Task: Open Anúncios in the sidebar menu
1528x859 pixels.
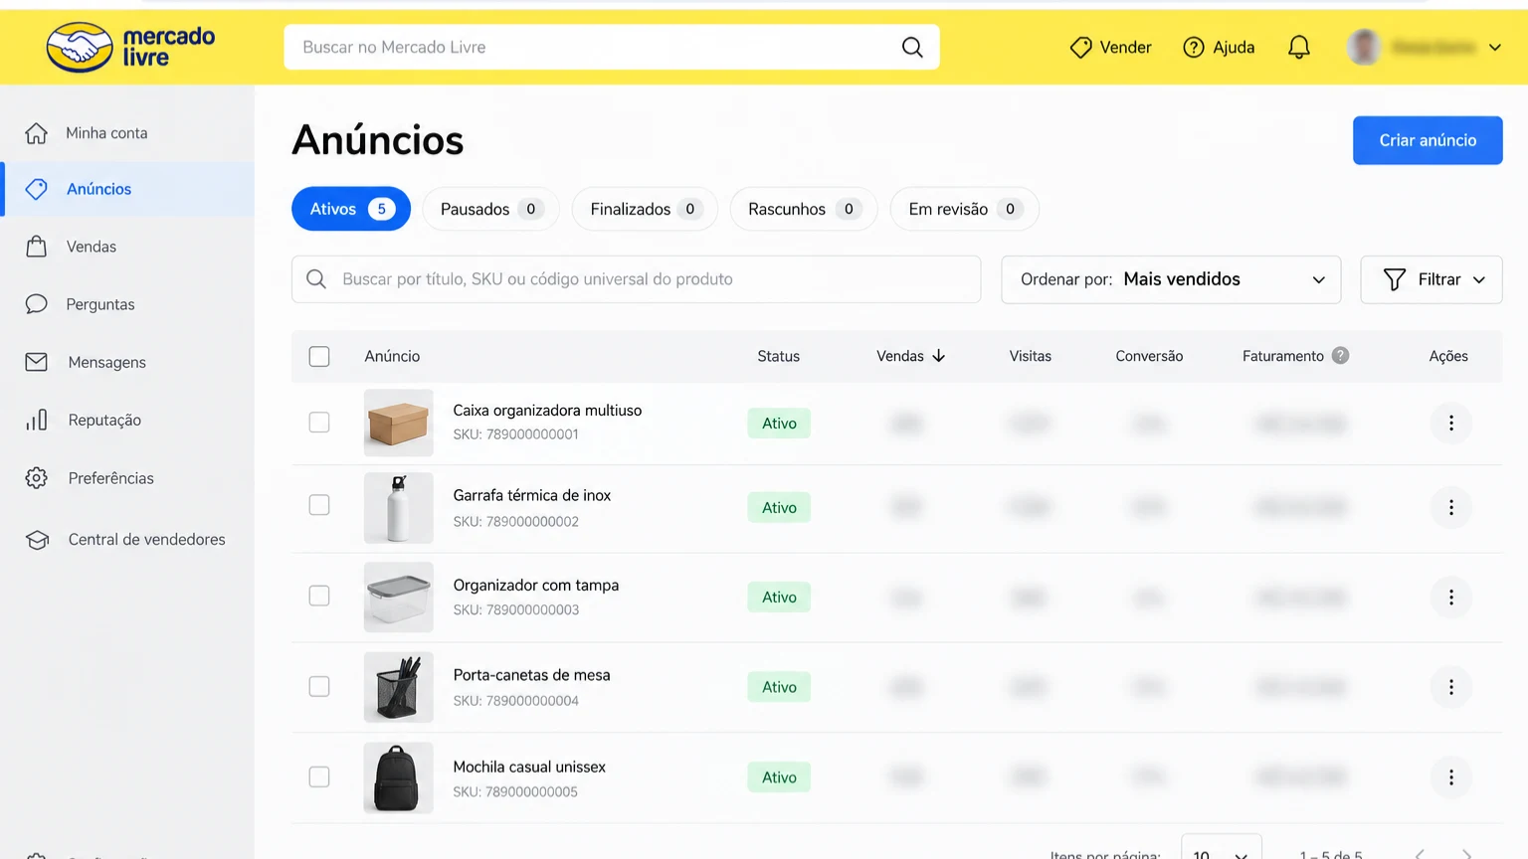Action: pos(127,189)
